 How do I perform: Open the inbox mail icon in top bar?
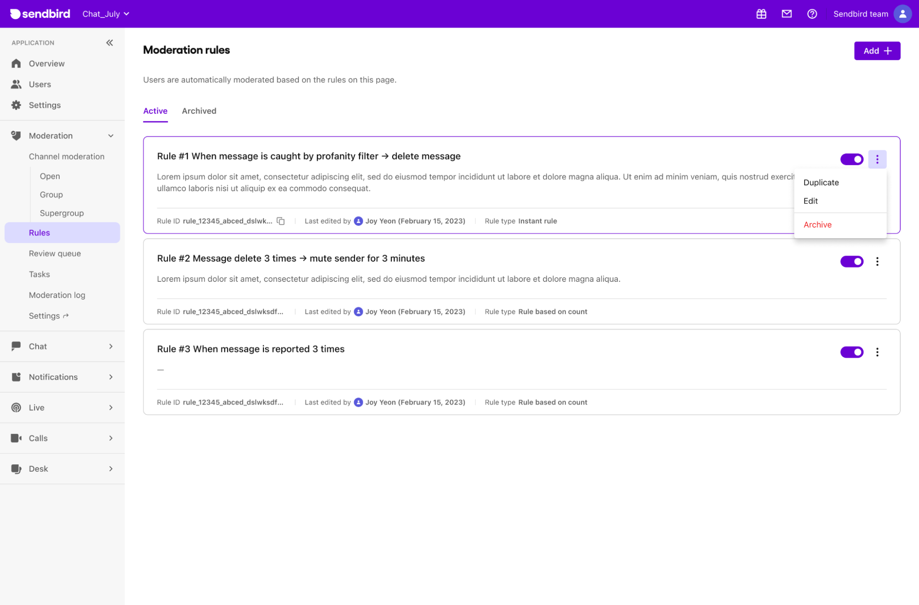pyautogui.click(x=787, y=14)
